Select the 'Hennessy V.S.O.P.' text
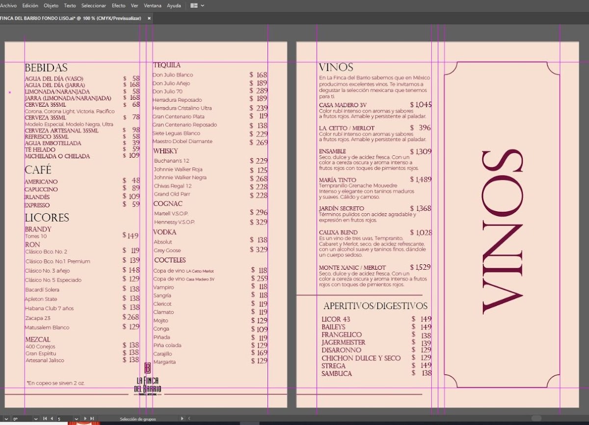This screenshot has width=589, height=425. [175, 223]
